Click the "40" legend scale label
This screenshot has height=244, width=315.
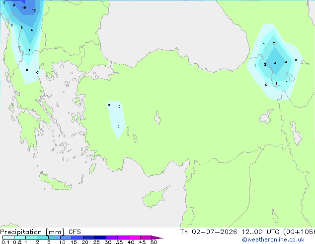tap(131, 242)
